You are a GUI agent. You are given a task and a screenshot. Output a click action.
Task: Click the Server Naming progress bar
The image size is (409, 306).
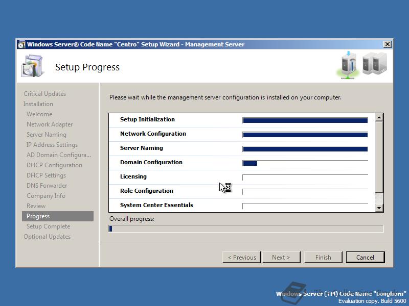[x=305, y=149]
